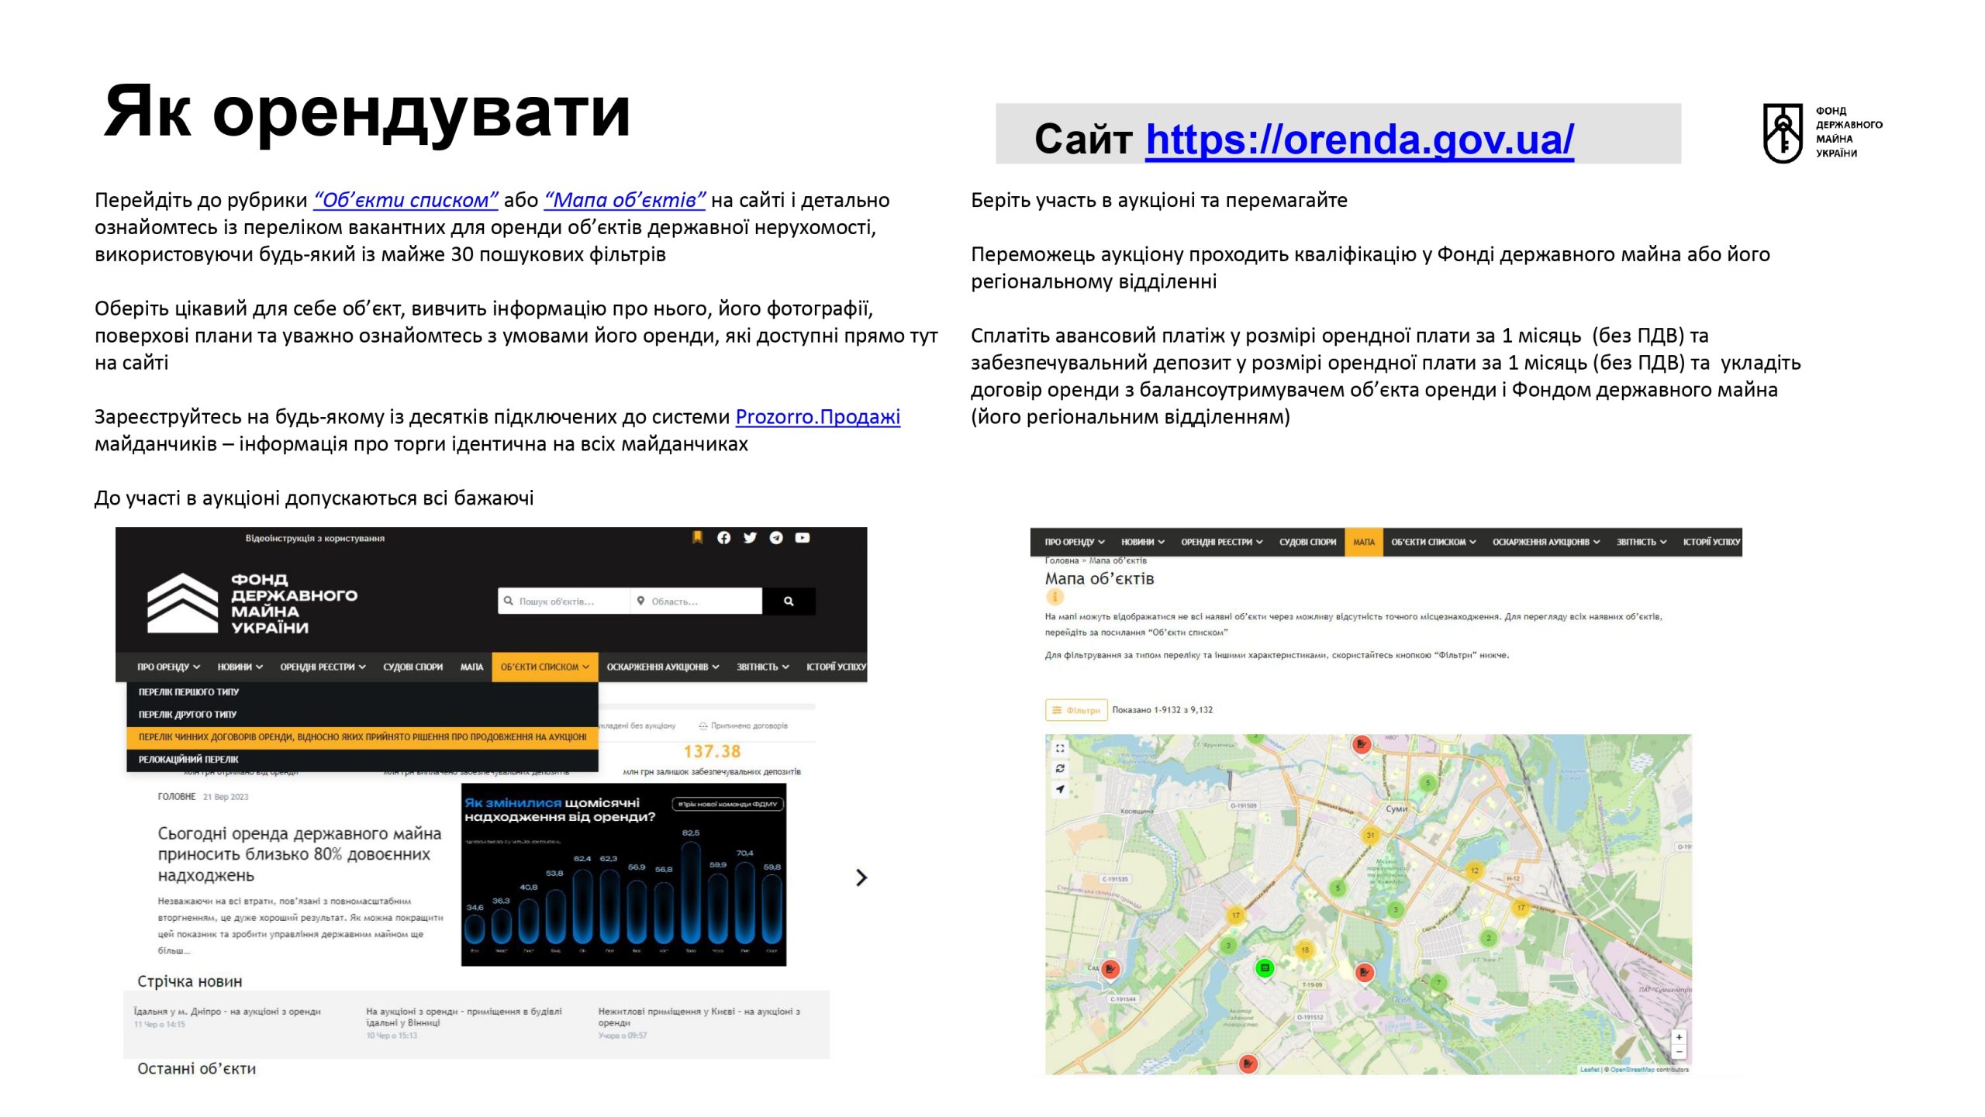Follow the "Об'єкти списком" link in slide text
Screen dimensions: 1985x1117
(x=406, y=200)
